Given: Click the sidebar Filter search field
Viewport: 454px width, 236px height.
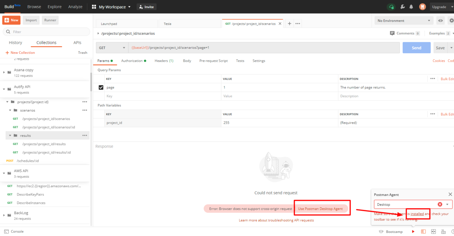Looking at the screenshot, I should tap(47, 32).
